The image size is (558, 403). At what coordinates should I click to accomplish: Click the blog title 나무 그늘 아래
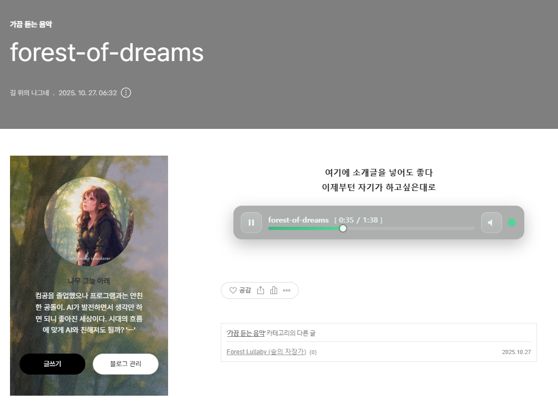[x=89, y=281]
